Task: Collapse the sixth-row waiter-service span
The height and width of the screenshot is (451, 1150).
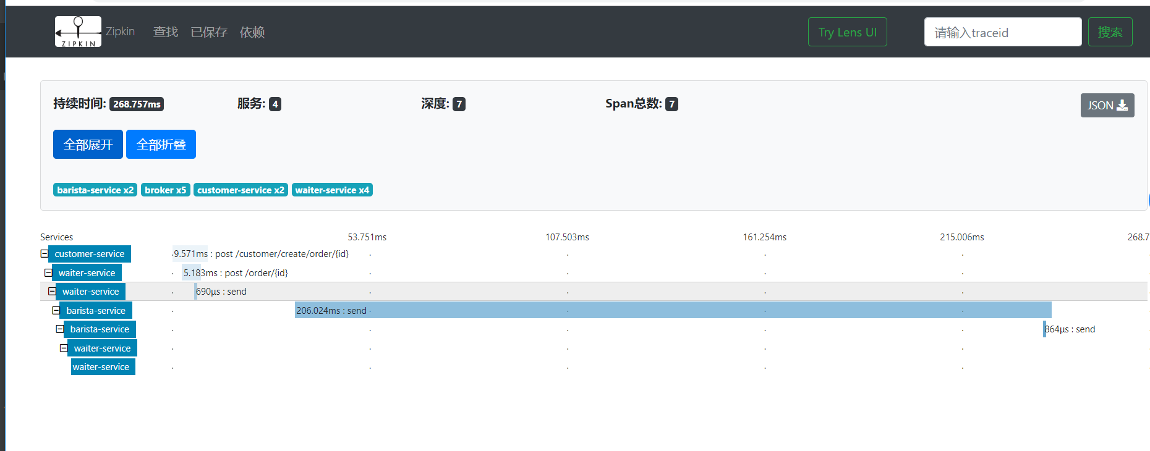Action: tap(64, 348)
